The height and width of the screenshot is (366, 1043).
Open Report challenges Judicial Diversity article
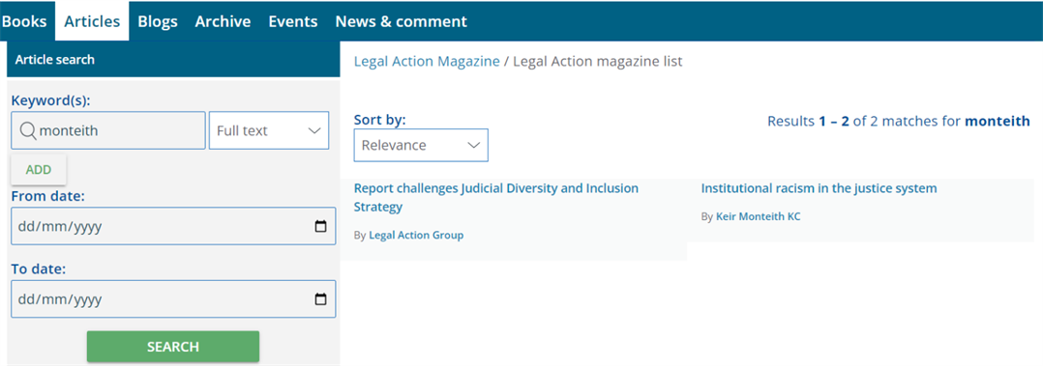pyautogui.click(x=496, y=197)
